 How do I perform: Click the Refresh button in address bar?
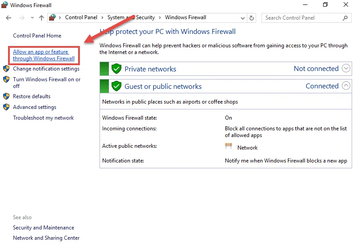coord(252,18)
